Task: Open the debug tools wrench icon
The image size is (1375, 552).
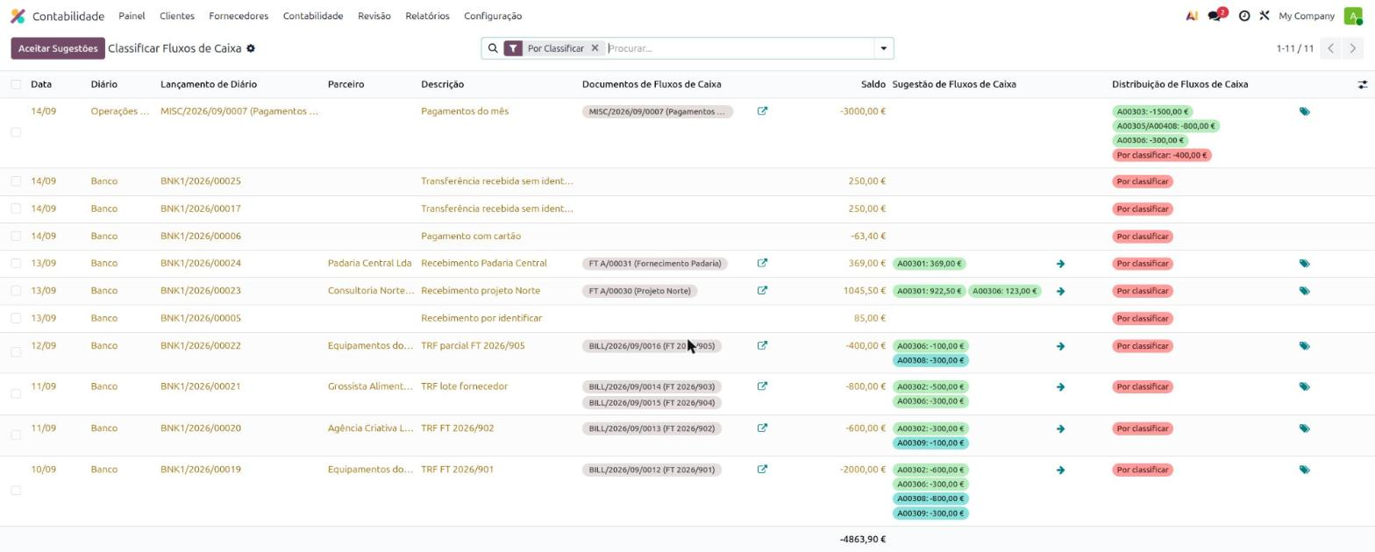Action: [x=1265, y=16]
